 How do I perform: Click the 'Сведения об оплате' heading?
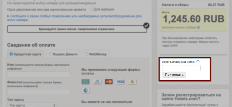pyautogui.click(x=31, y=45)
